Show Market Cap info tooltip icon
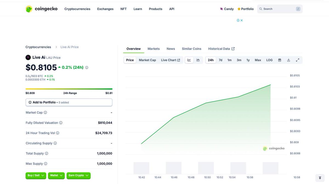329x184 pixels. point(45,113)
